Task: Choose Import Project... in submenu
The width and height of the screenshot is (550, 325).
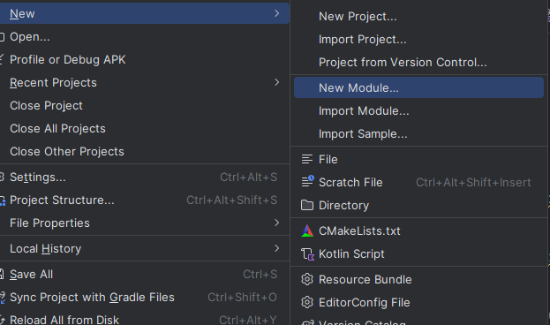Action: pyautogui.click(x=418, y=40)
